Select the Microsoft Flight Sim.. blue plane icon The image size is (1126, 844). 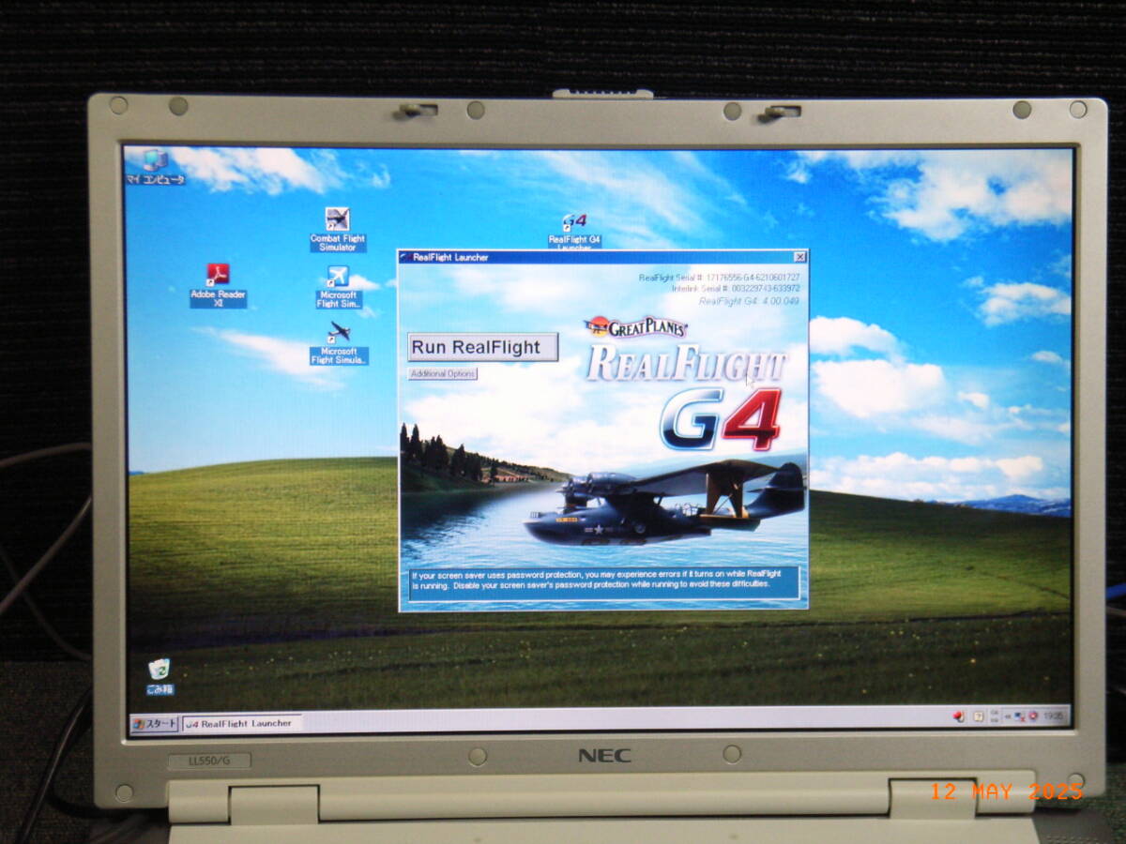[x=338, y=287]
